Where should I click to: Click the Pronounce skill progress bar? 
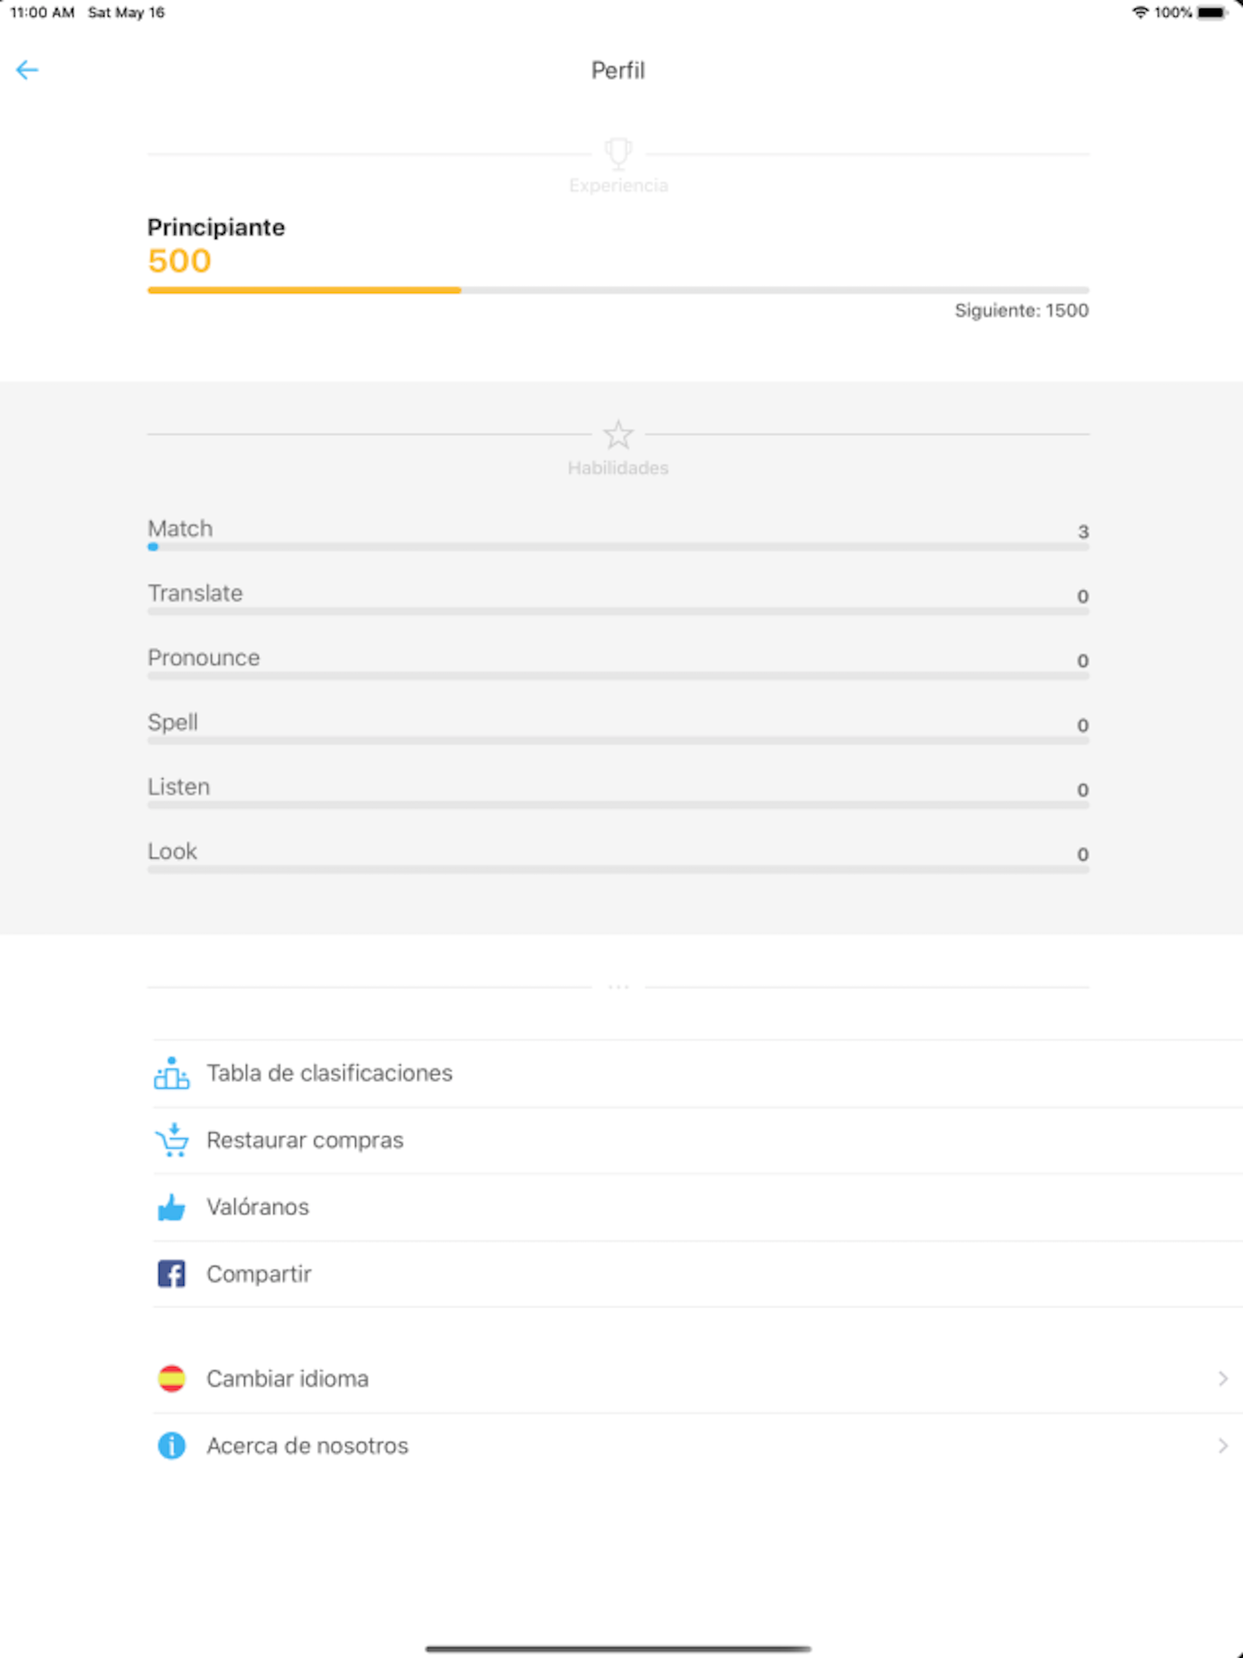[618, 676]
